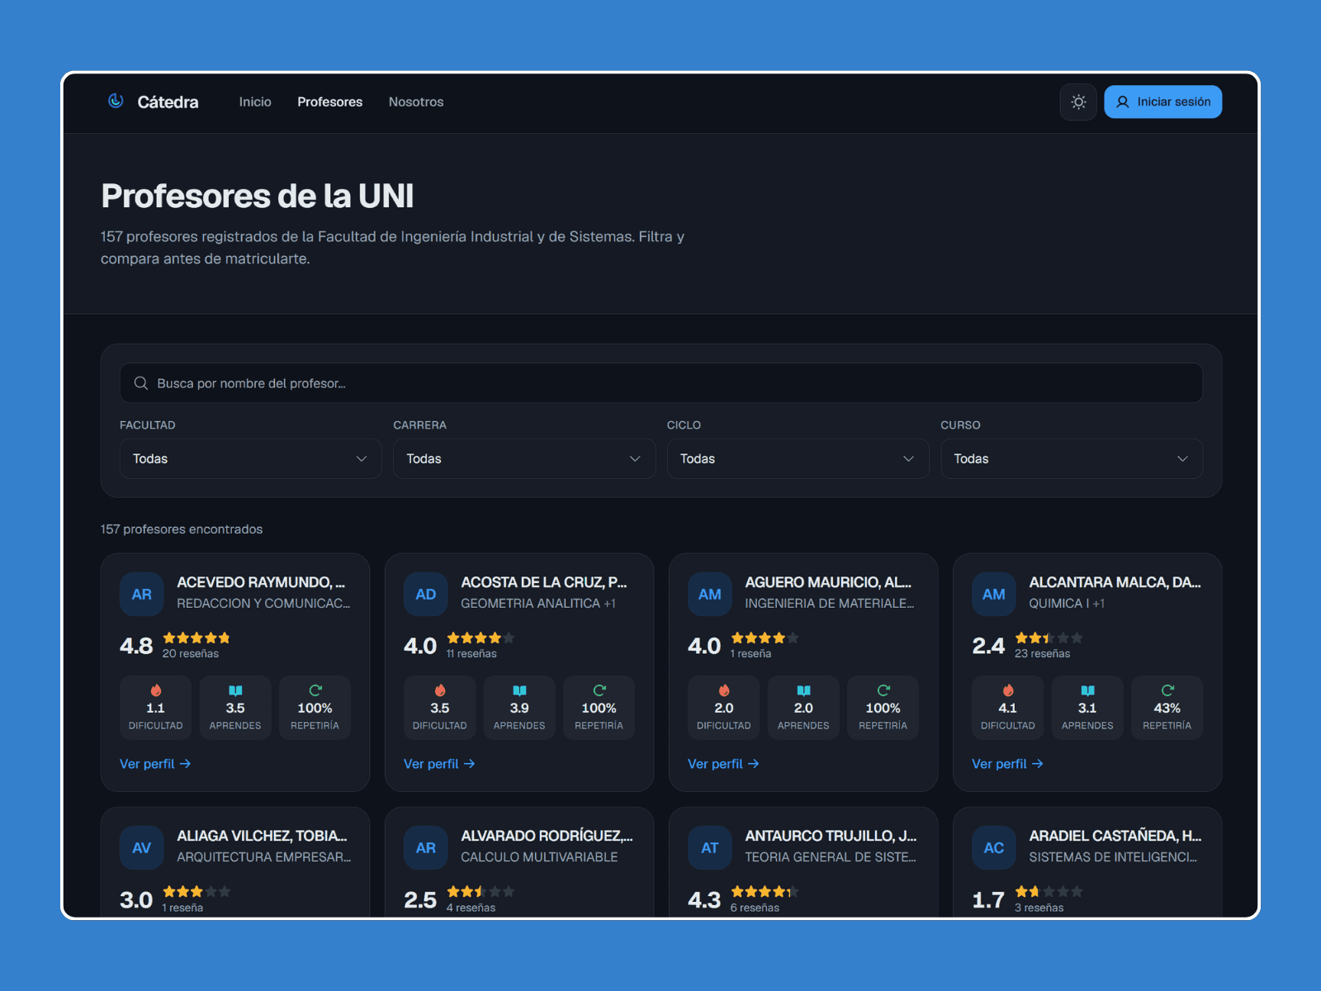Click the flame icon in Alcantara Malca's card

pyautogui.click(x=1008, y=690)
